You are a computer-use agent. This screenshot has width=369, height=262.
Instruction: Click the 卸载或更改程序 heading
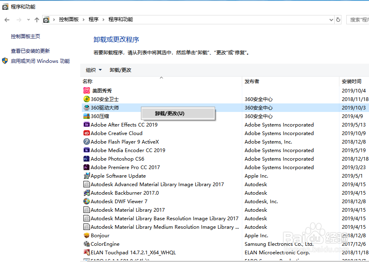116,39
